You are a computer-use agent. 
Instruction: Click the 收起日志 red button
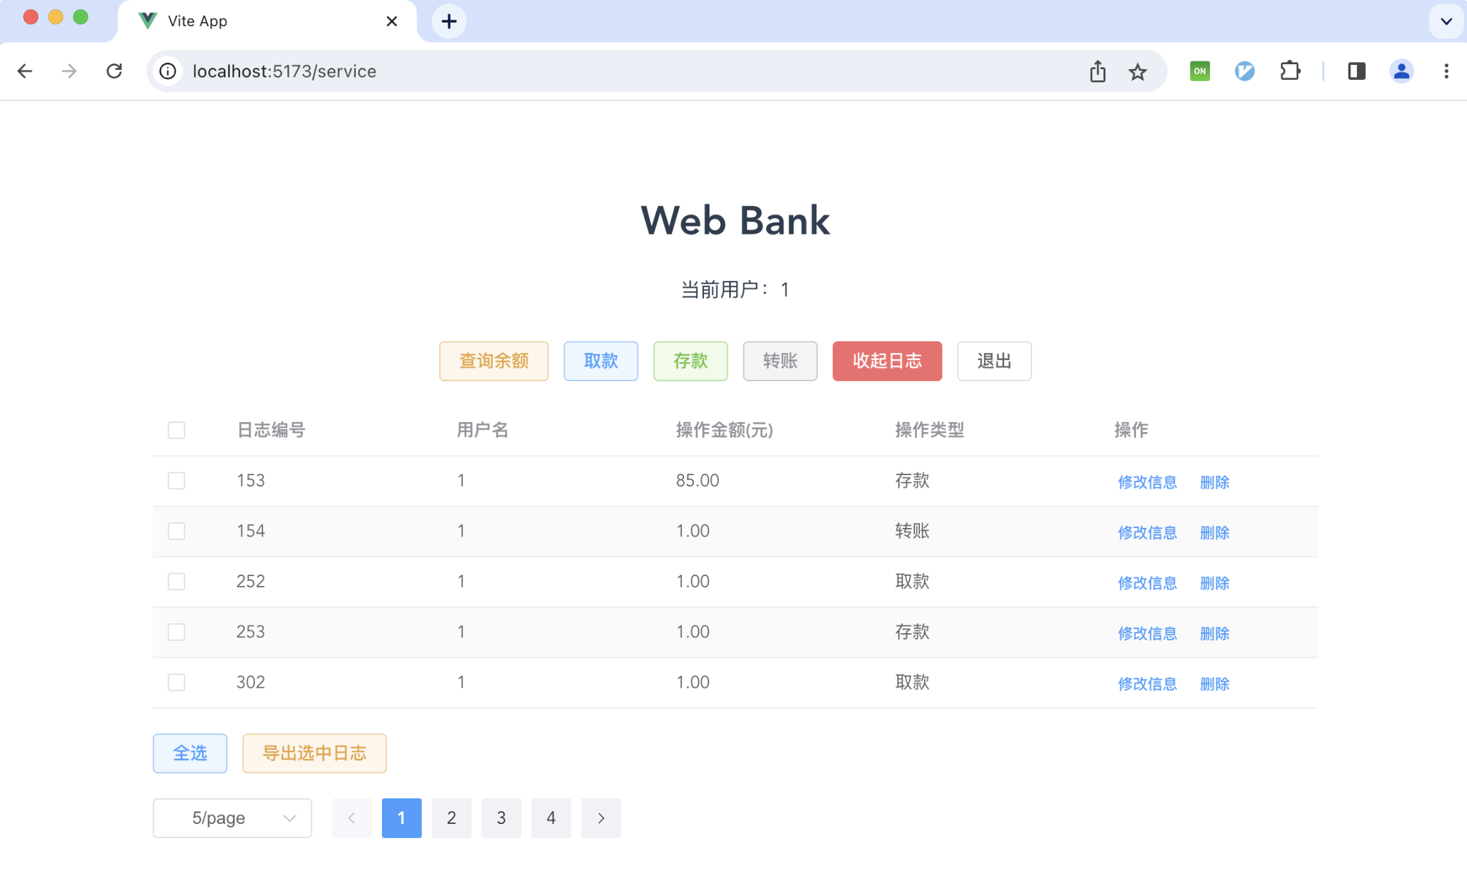coord(887,361)
